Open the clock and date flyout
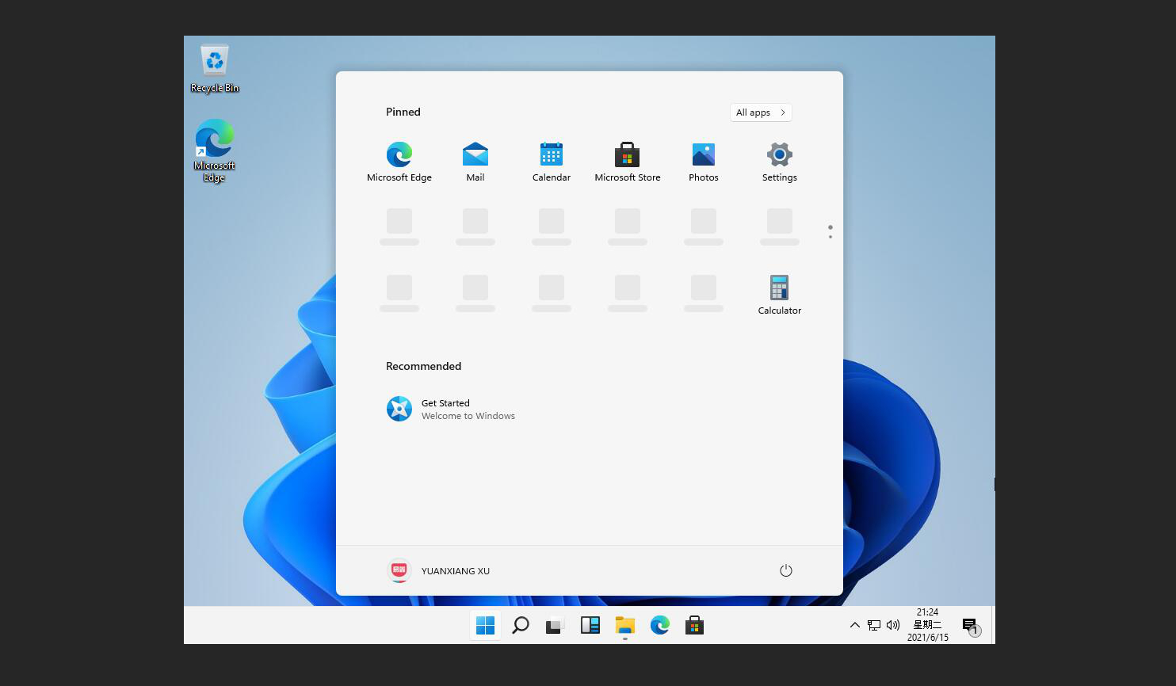 click(928, 625)
